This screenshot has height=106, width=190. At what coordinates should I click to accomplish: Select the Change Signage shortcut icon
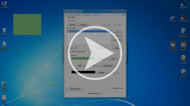(x=183, y=46)
